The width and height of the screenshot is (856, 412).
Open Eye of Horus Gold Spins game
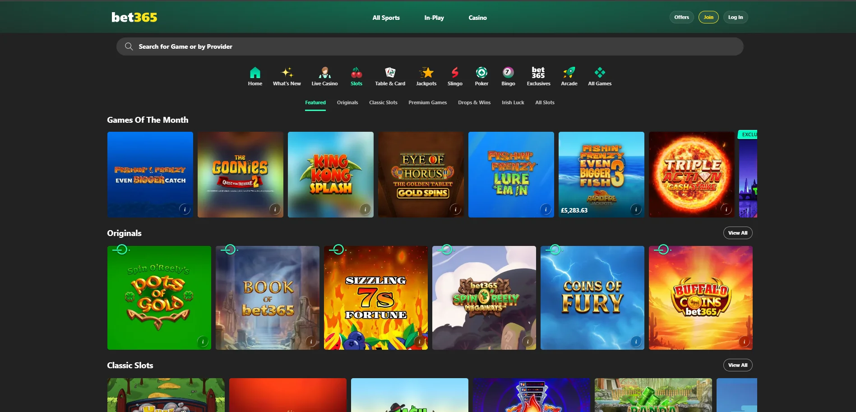point(421,175)
